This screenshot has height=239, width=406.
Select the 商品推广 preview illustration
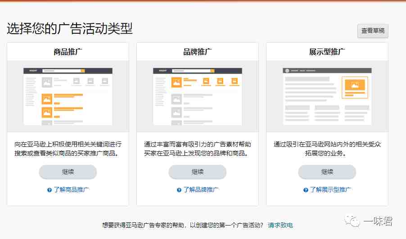click(x=68, y=97)
